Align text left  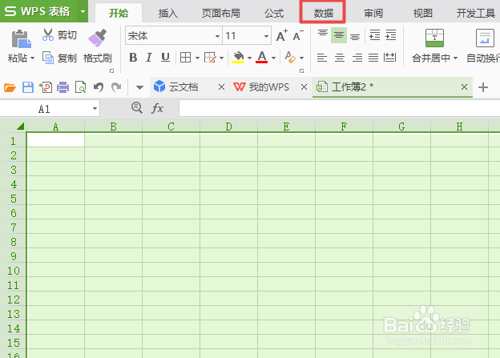(322, 58)
